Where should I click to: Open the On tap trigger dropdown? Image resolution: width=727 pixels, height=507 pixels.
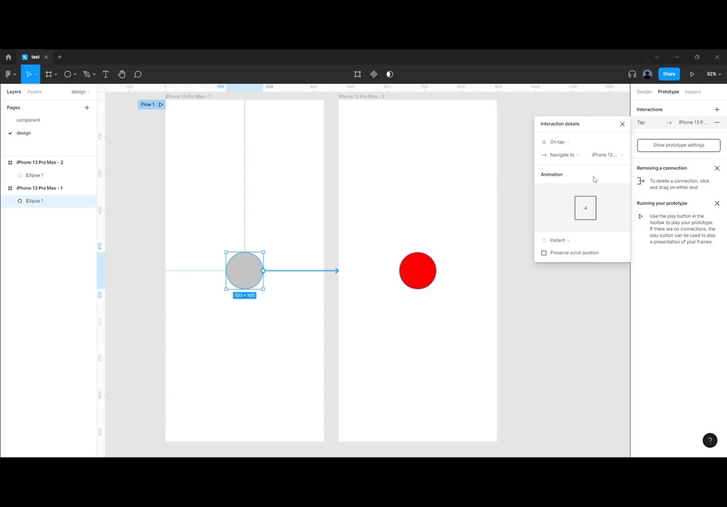[559, 142]
